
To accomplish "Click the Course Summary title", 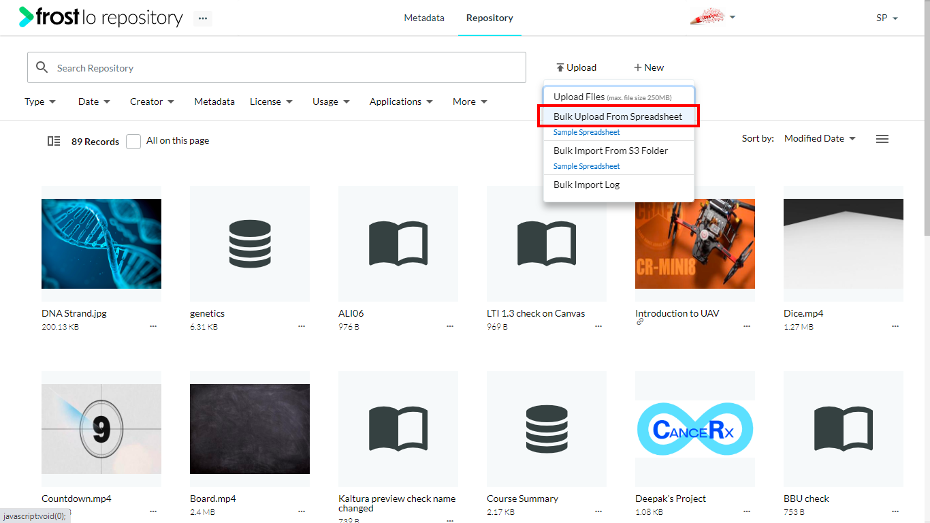I will 522,498.
